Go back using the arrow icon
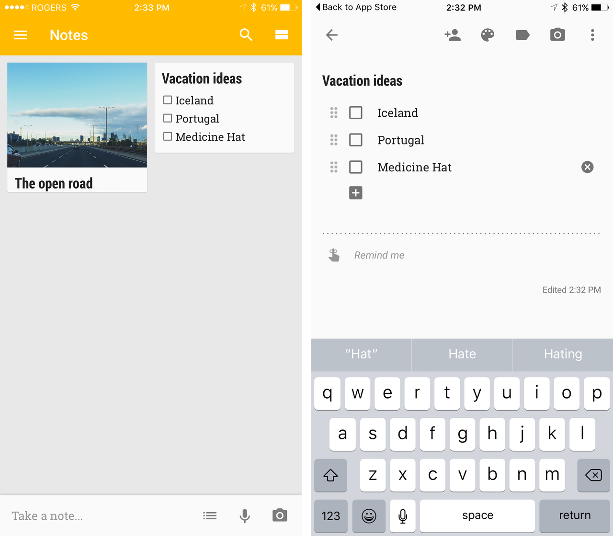 [331, 35]
